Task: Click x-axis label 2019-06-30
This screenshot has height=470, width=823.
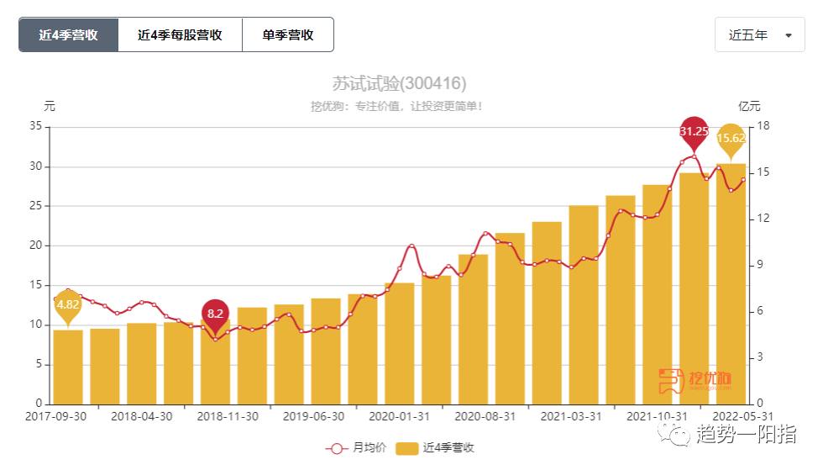Action: click(313, 416)
